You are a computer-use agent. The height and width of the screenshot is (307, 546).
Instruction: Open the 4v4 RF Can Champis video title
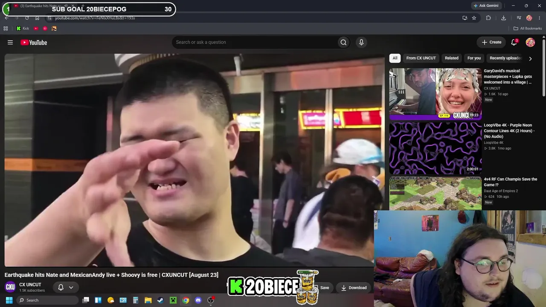tap(511, 182)
